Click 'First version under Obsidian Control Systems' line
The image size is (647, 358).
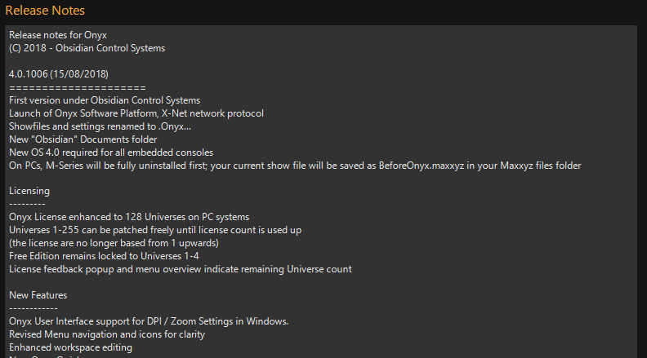pos(105,100)
